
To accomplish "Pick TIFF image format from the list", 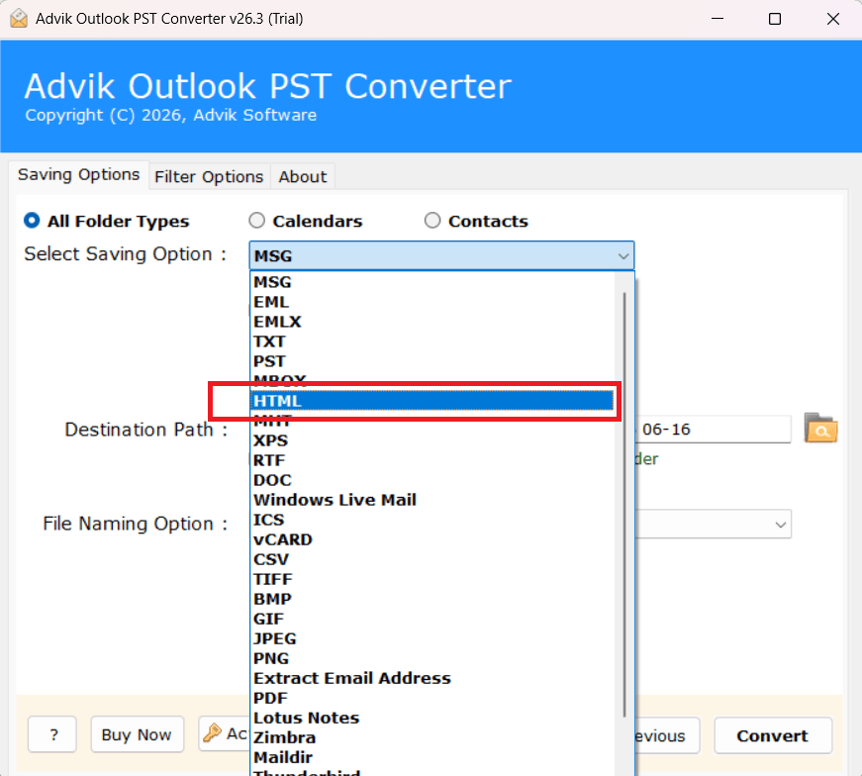I will tap(432, 579).
